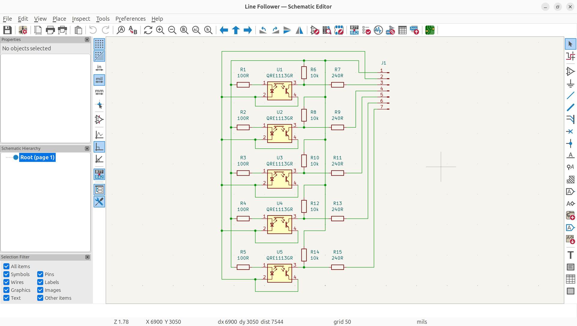
Task: Select Root (page 1) in hierarchy
Action: (x=37, y=157)
